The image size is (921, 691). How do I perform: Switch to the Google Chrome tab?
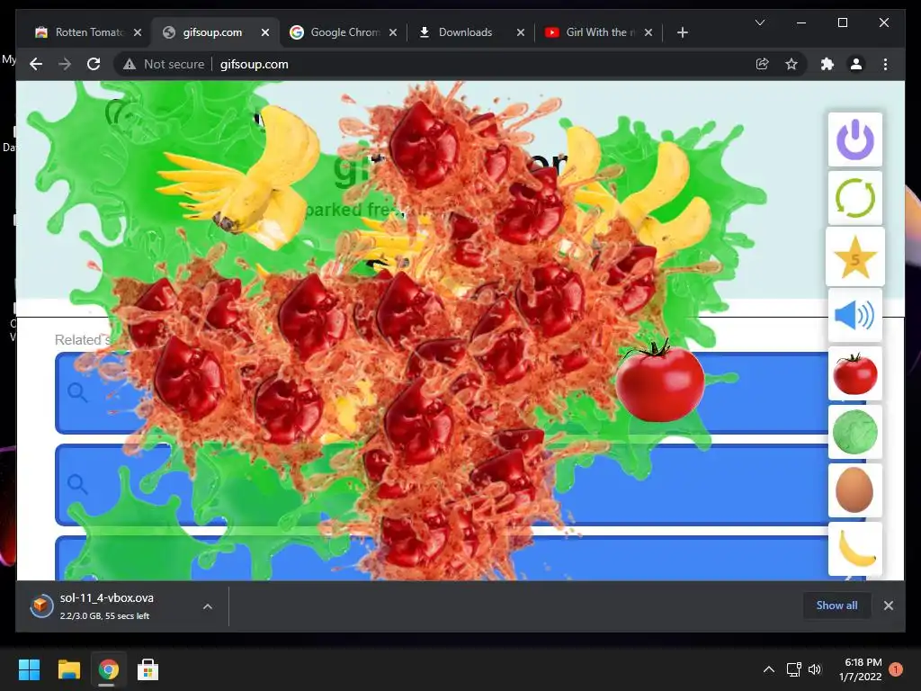point(343,32)
